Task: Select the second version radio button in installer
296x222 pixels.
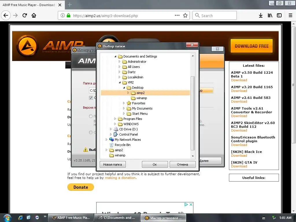Action: (x=91, y=132)
